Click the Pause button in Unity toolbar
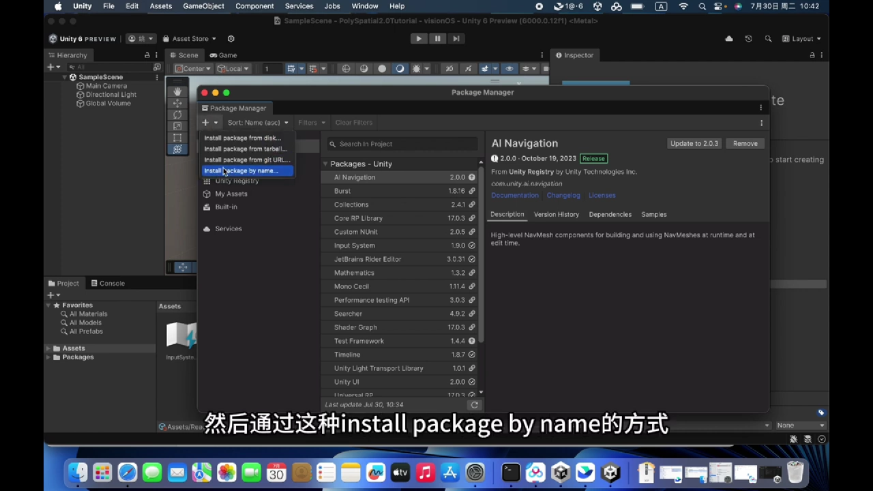873x491 pixels. click(437, 39)
